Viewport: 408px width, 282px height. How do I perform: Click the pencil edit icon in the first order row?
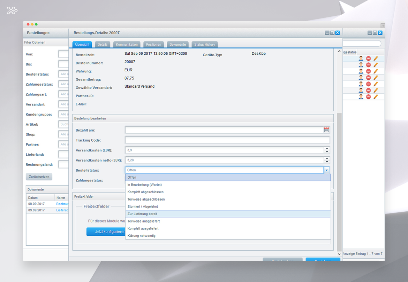tap(376, 58)
